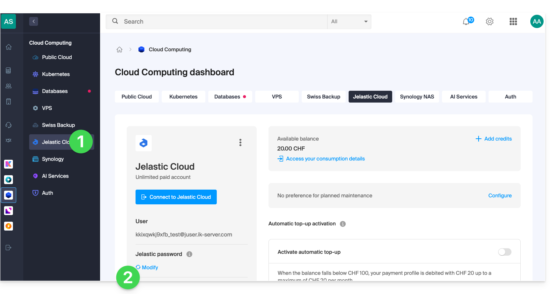This screenshot has width=558, height=294.
Task: Open the AA user avatar menu
Action: tap(537, 21)
